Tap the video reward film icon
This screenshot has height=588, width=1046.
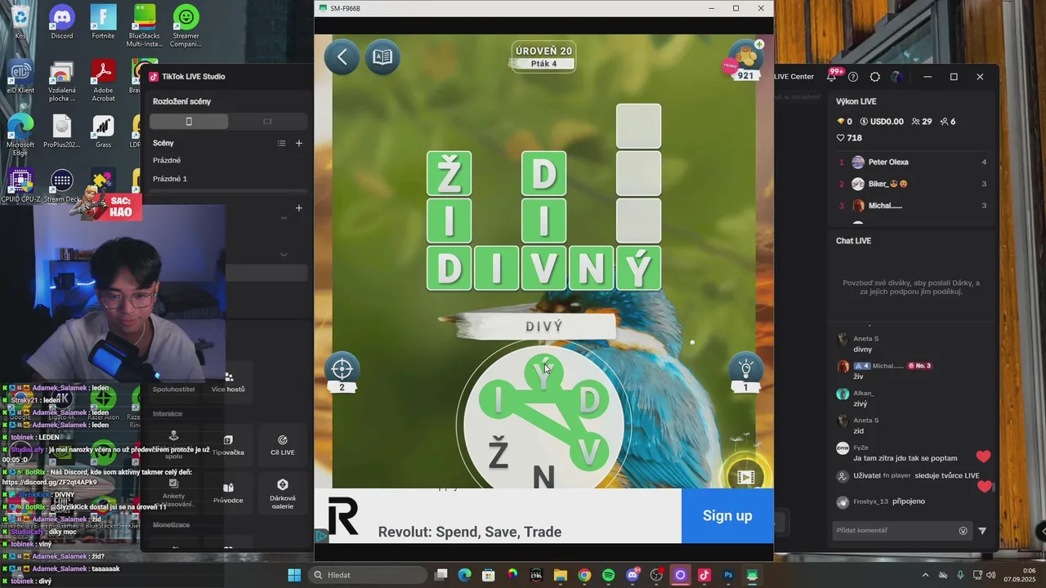click(x=745, y=476)
